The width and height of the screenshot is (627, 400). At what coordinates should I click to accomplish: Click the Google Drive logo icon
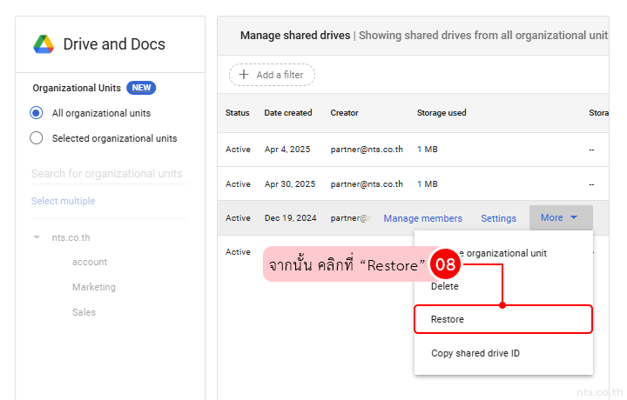click(x=44, y=44)
